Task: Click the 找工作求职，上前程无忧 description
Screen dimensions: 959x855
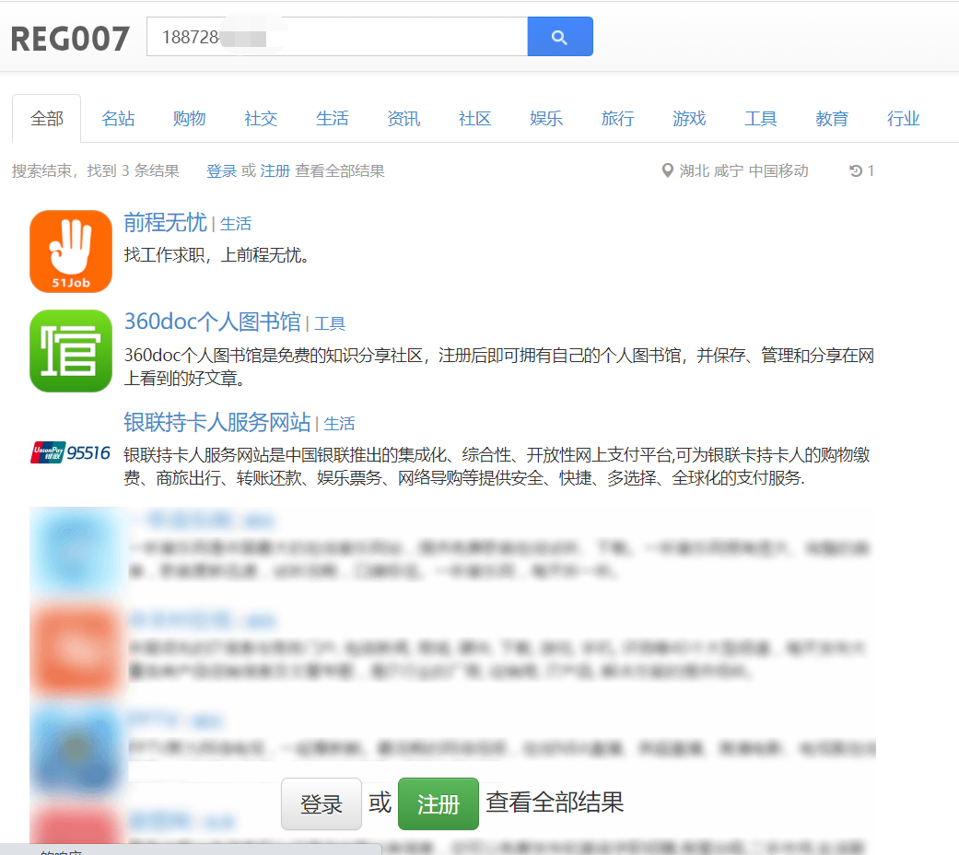Action: (x=216, y=255)
